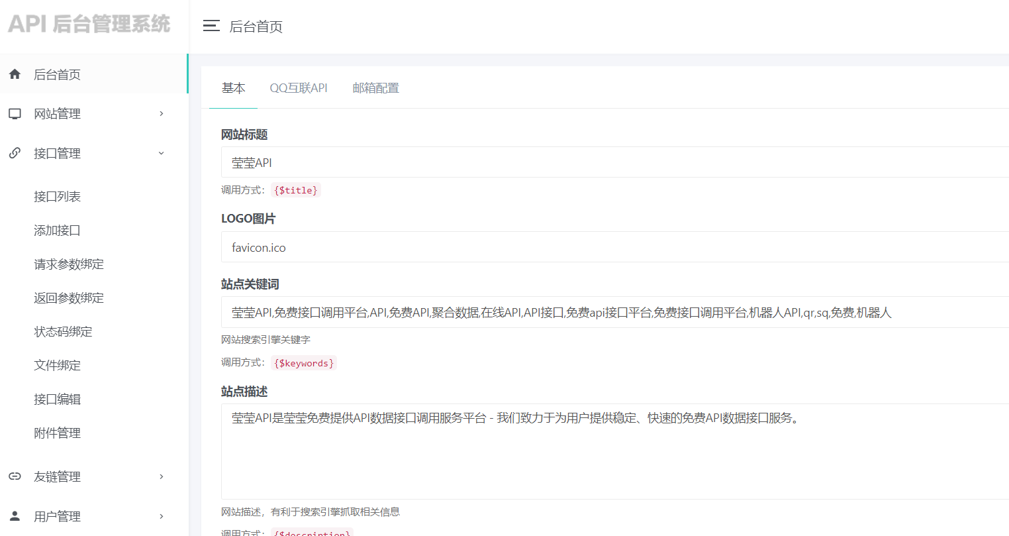Click the {$keywords} code tag
1009x536 pixels.
(304, 363)
